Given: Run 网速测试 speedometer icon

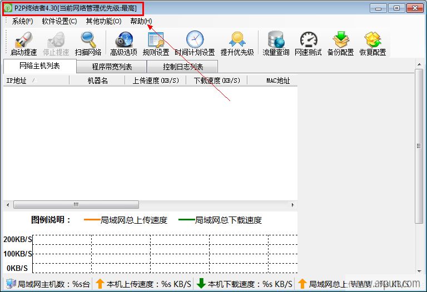Looking at the screenshot, I should point(309,40).
